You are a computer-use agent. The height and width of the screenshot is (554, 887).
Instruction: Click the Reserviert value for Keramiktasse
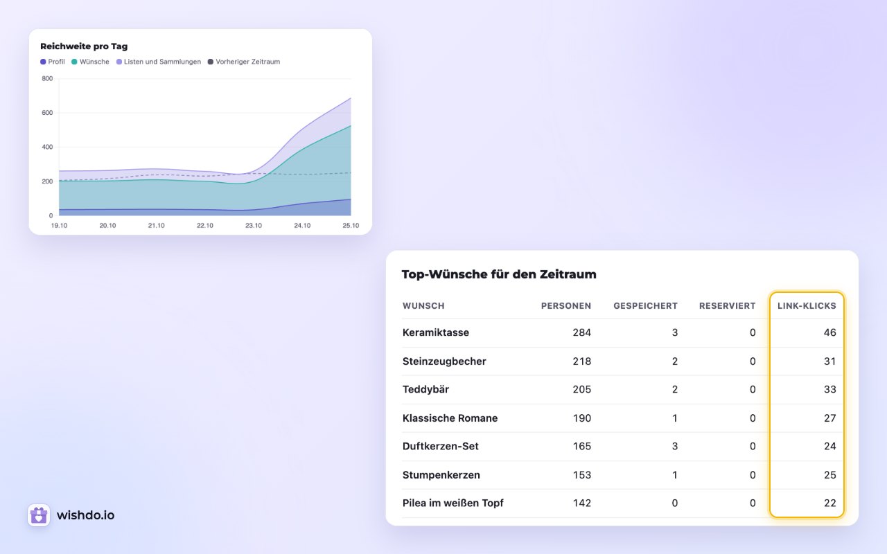coord(753,332)
